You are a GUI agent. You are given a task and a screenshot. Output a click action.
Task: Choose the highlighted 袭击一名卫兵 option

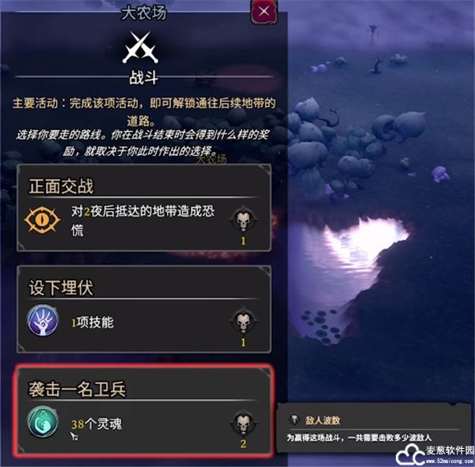point(144,411)
